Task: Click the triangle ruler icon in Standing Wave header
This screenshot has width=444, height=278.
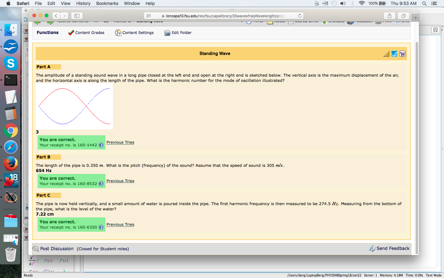Action: tap(386, 54)
